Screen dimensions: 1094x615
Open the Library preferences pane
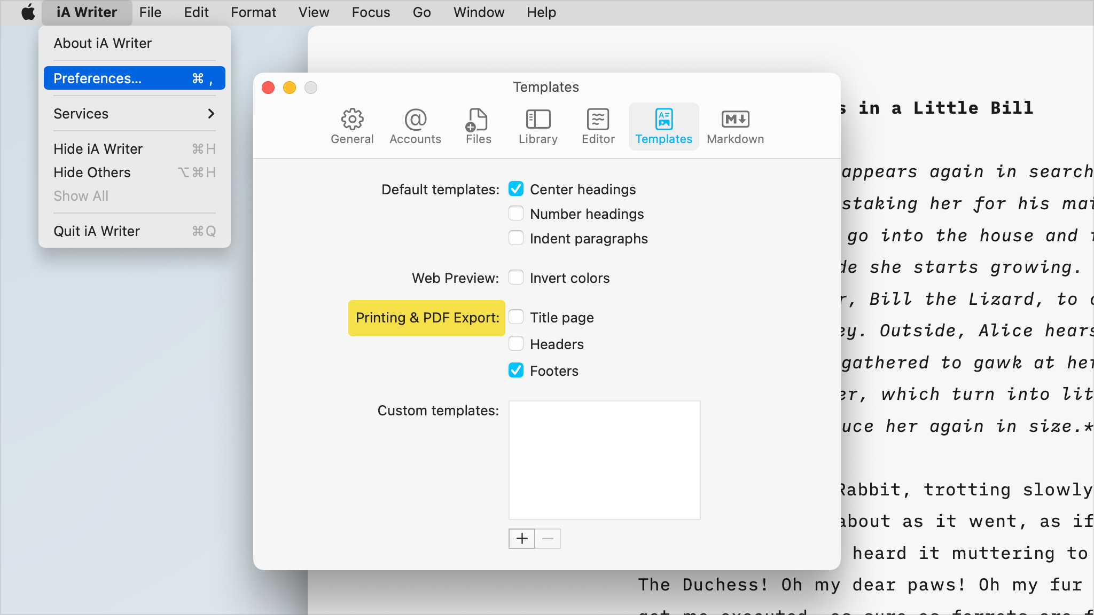[x=538, y=127]
